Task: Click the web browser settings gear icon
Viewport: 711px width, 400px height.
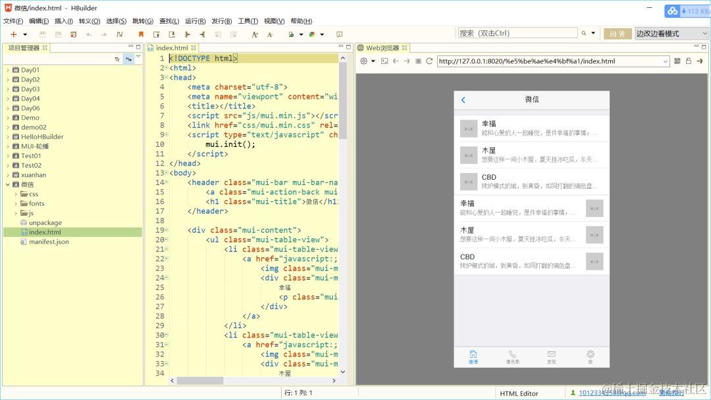Action: 363,61
